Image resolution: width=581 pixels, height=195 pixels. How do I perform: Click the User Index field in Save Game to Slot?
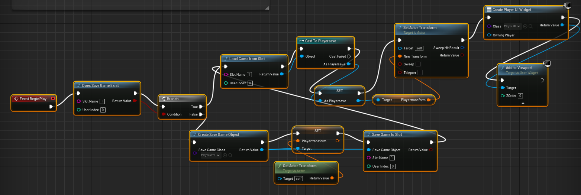coord(393,166)
